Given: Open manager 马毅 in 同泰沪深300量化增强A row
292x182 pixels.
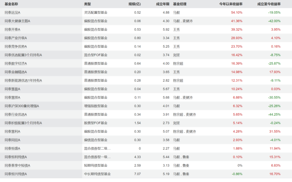Looking at the screenshot, I should click(177, 106).
